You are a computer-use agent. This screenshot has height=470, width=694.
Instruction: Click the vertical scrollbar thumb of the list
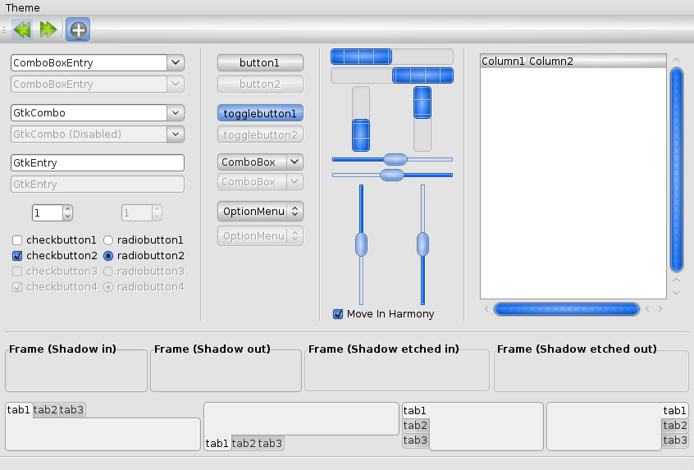tap(677, 170)
